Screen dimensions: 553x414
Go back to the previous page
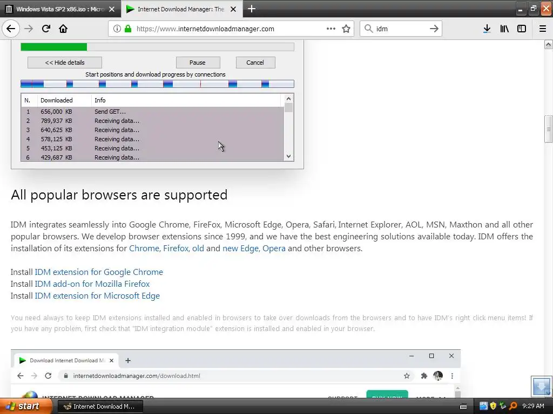[x=11, y=29]
